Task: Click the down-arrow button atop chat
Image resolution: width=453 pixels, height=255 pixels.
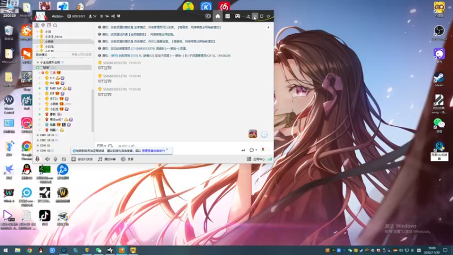Action: pyautogui.click(x=268, y=27)
